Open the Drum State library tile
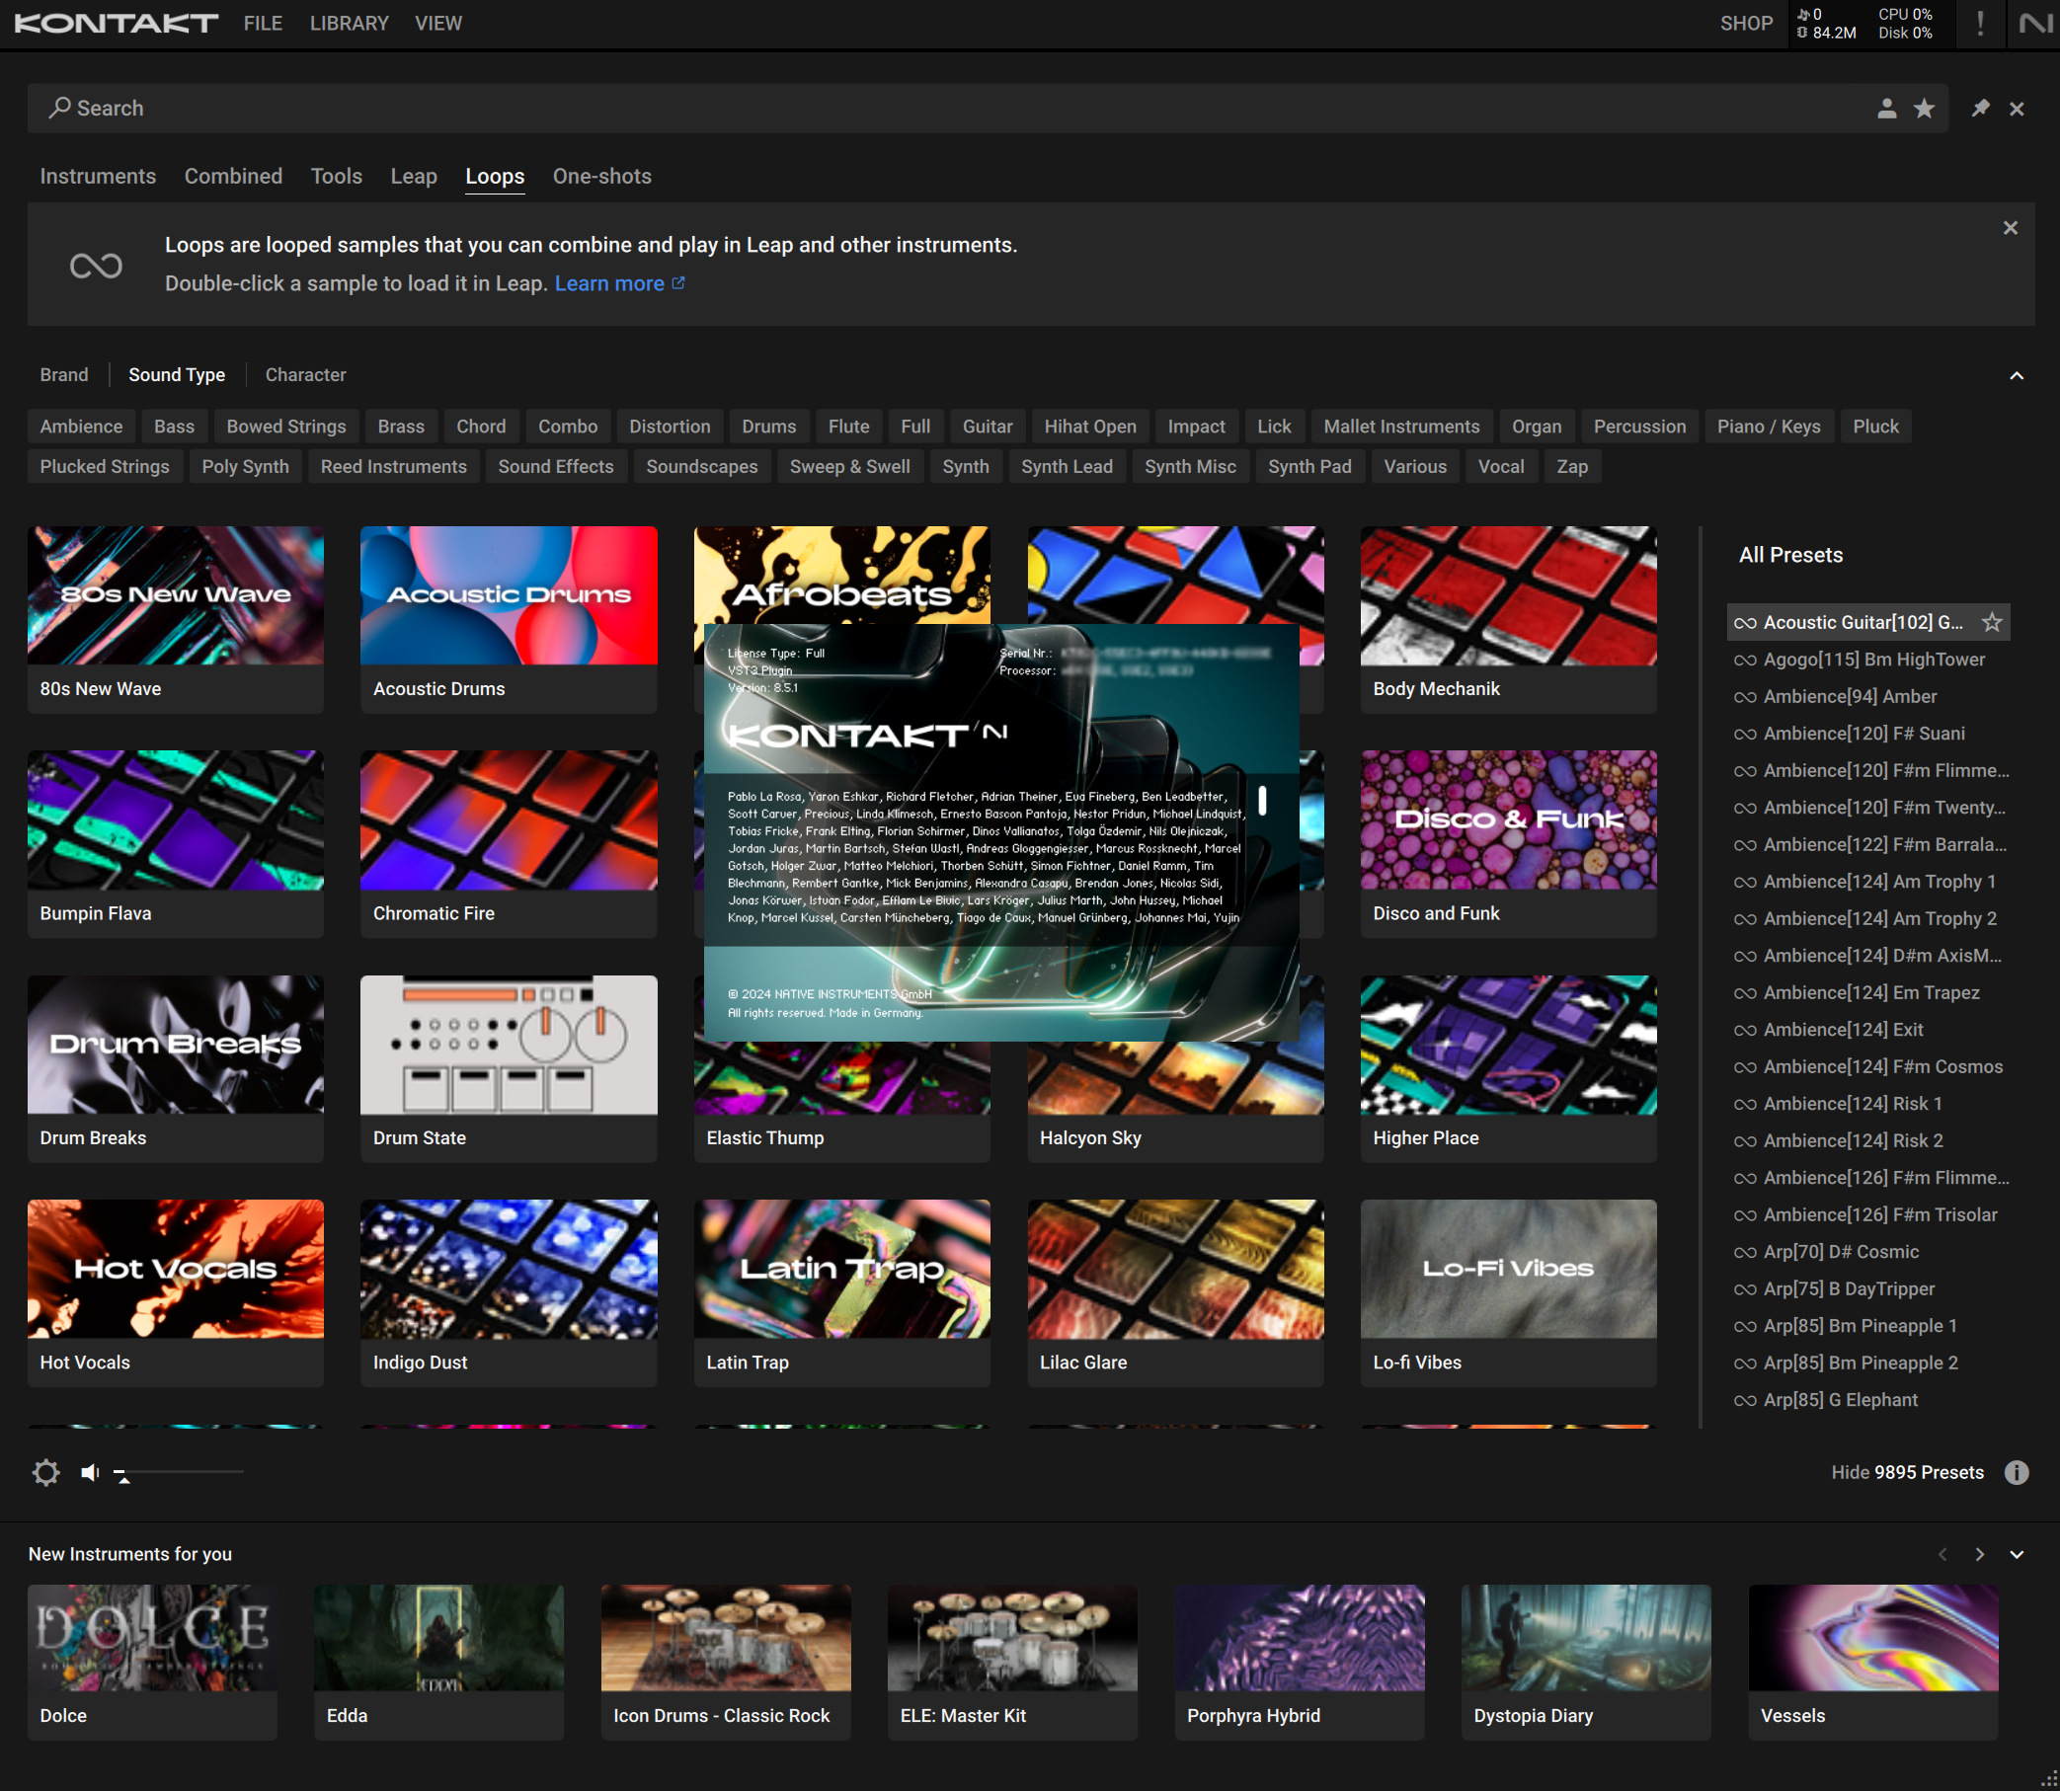This screenshot has height=1791, width=2060. point(509,1068)
